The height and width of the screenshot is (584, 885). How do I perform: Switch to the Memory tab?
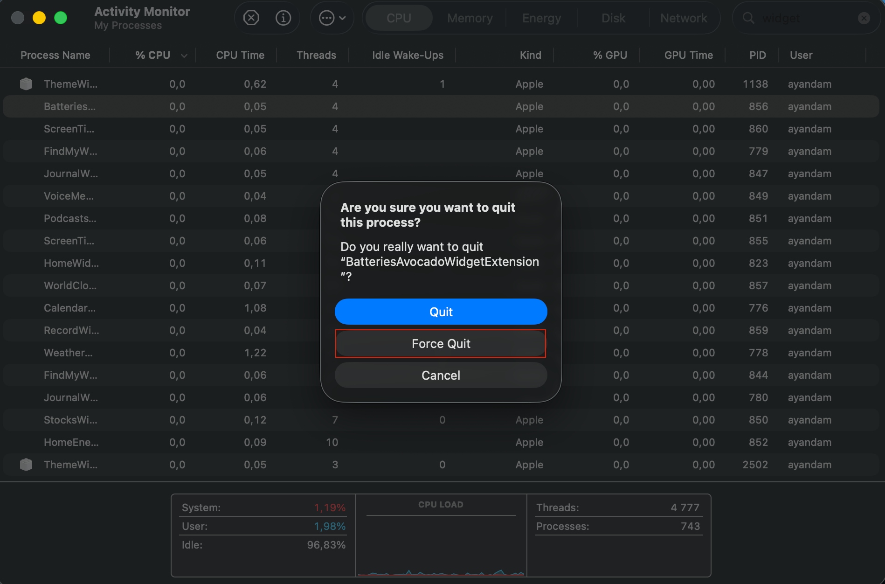470,18
